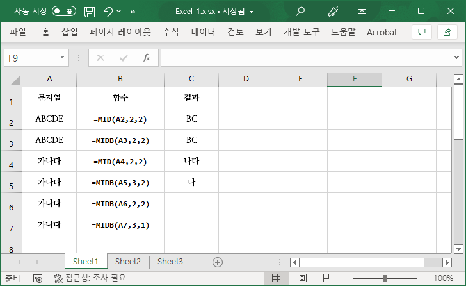
Task: Click the zoom in plus button
Action: [x=422, y=278]
